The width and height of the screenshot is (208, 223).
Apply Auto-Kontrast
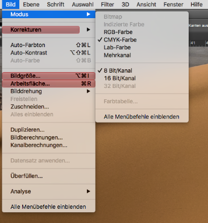click(x=49, y=53)
